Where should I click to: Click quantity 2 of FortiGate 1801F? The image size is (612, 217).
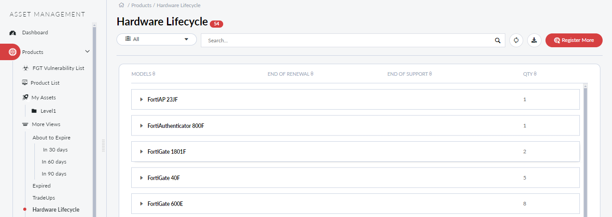pyautogui.click(x=525, y=151)
